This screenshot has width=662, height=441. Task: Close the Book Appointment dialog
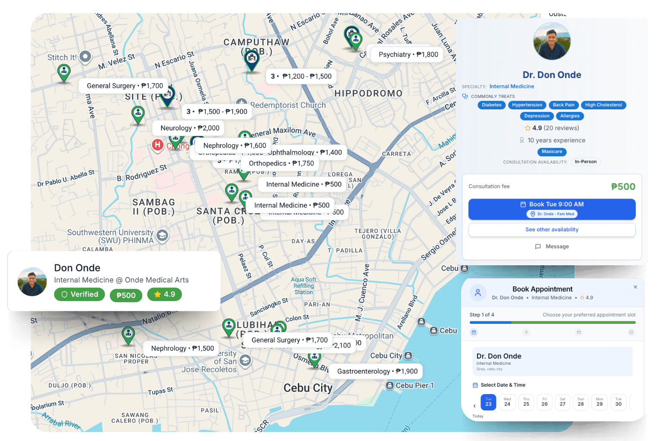(x=635, y=287)
